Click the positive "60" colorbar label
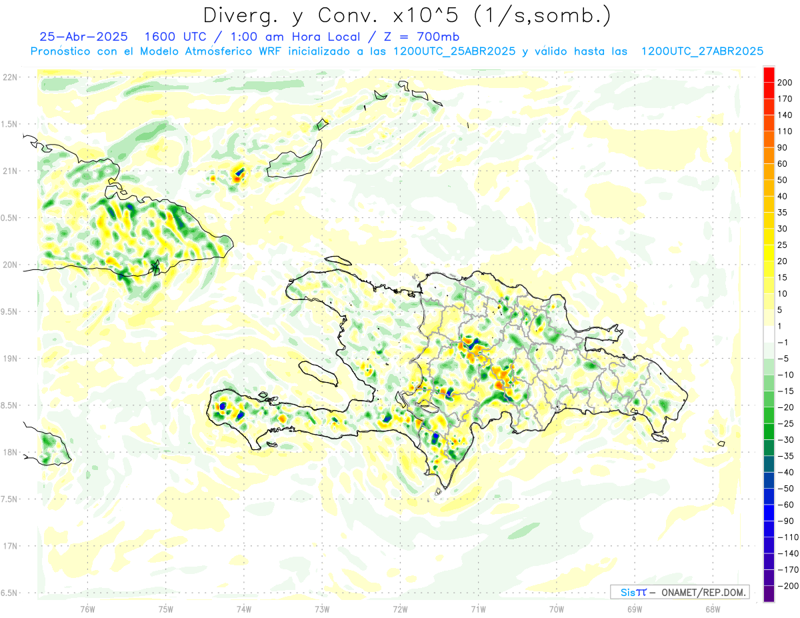Image resolution: width=800 pixels, height=618 pixels. click(x=783, y=164)
